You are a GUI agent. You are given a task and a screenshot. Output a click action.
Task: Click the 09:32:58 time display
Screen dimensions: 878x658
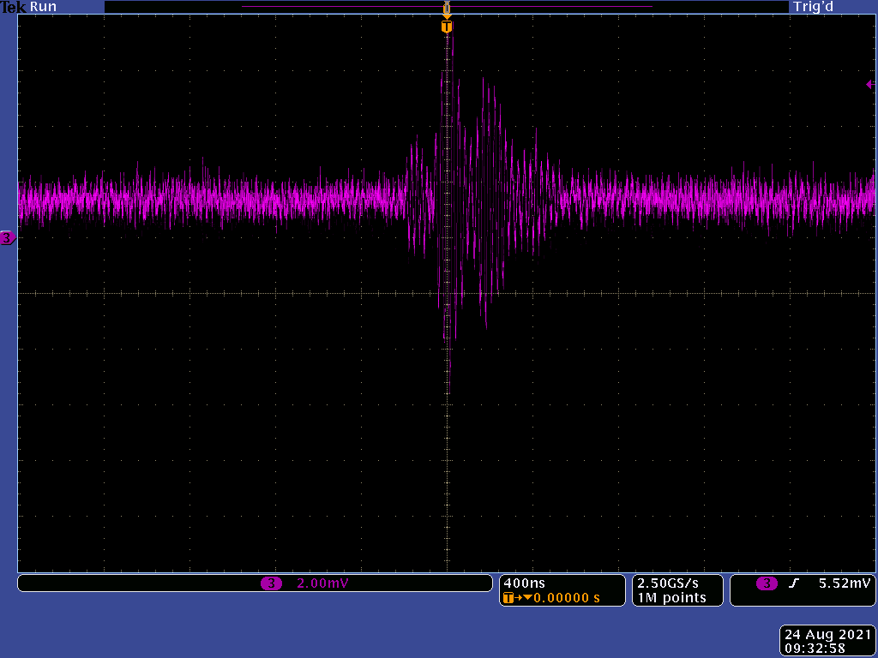826,649
